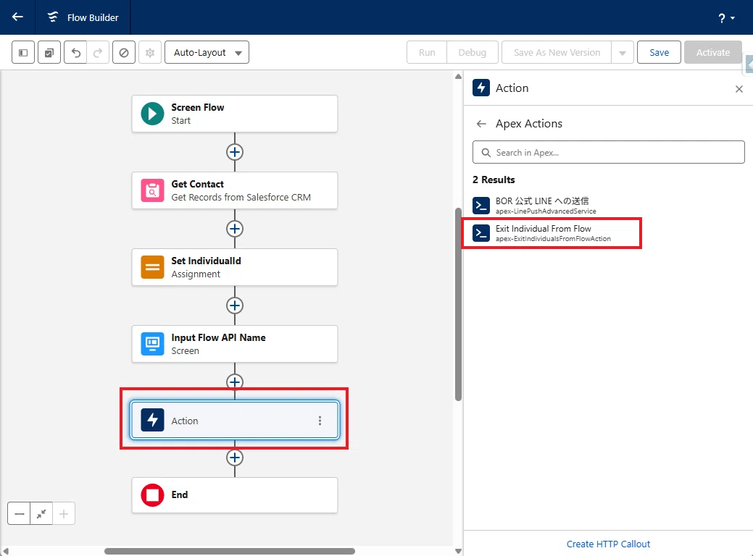The height and width of the screenshot is (556, 753).
Task: Click Create HTTP Callout link
Action: pos(608,544)
